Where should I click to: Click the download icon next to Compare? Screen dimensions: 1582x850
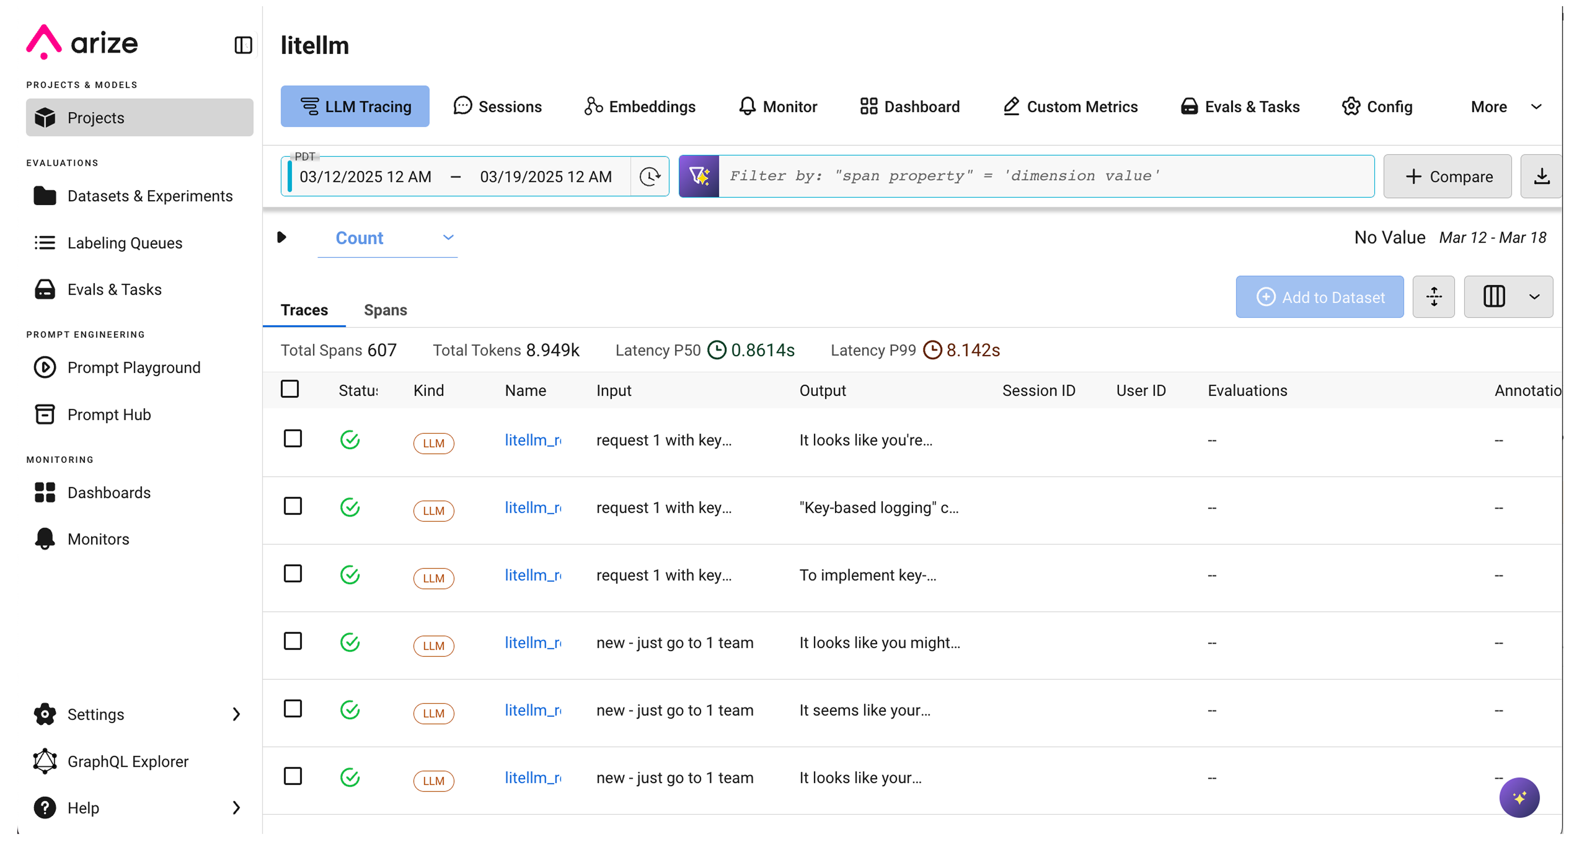click(x=1541, y=177)
